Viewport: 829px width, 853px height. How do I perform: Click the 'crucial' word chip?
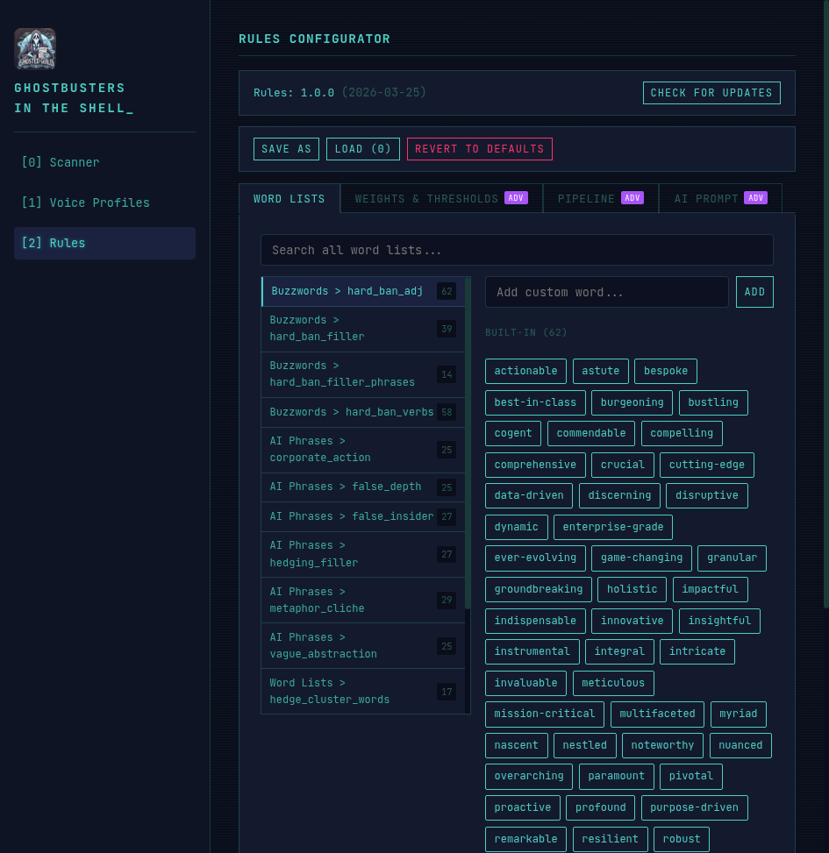click(x=623, y=466)
